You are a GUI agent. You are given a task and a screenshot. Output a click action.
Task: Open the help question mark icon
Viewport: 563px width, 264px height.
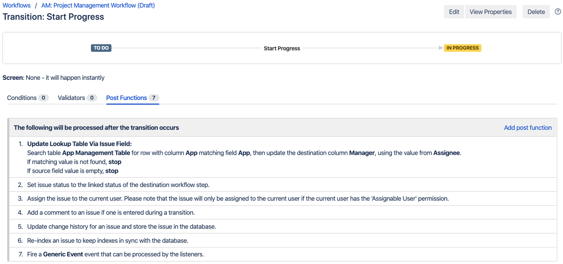(x=557, y=12)
